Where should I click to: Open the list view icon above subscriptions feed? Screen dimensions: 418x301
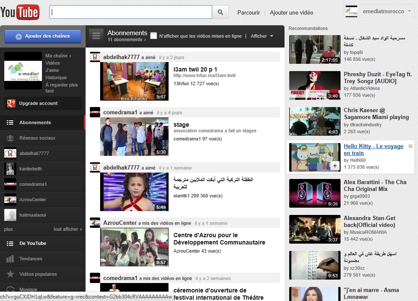(96, 36)
